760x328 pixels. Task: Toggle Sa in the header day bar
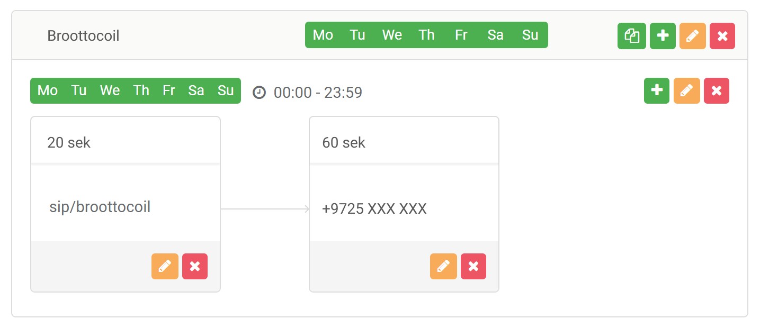pyautogui.click(x=495, y=35)
